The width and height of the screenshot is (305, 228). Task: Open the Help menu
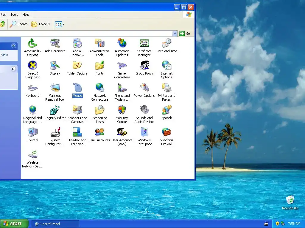click(x=26, y=15)
